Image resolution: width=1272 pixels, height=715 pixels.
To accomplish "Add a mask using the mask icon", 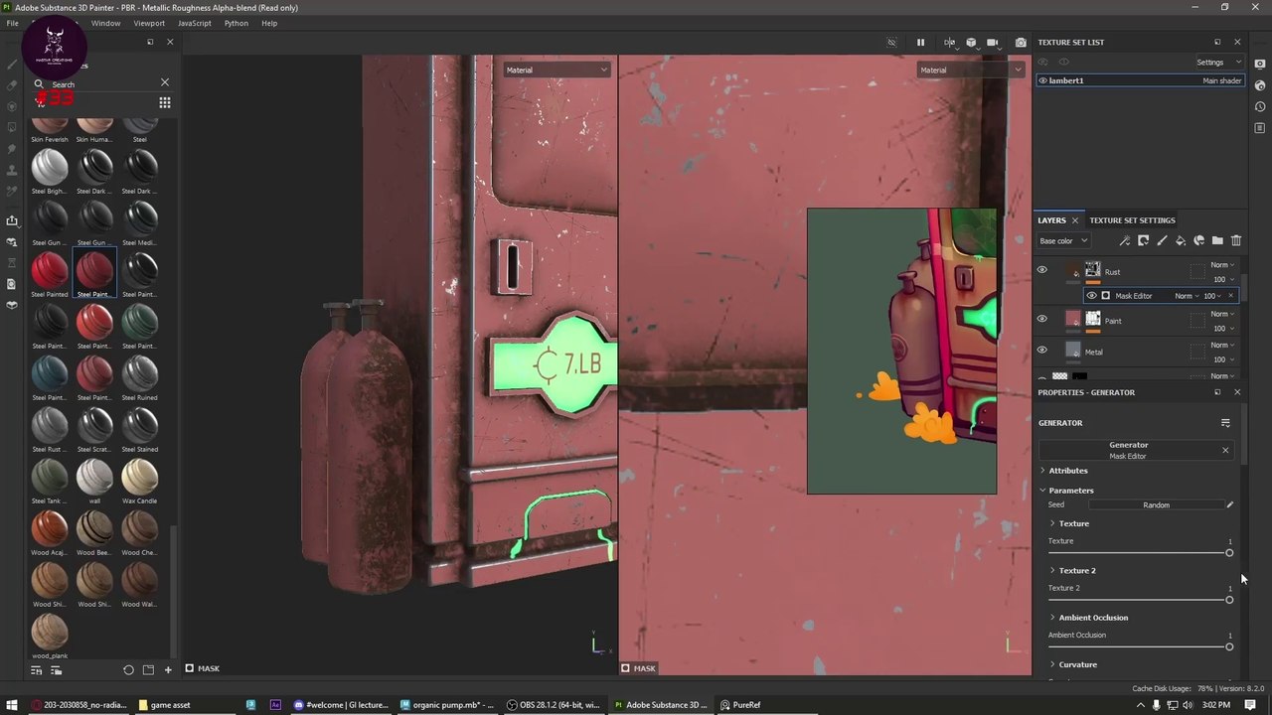I will (x=1143, y=240).
